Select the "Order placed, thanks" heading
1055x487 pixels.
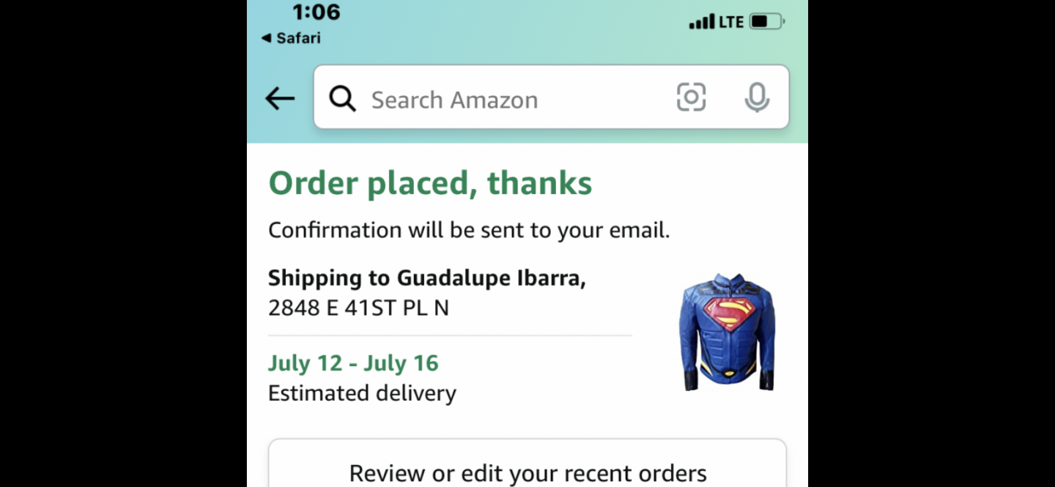click(430, 183)
